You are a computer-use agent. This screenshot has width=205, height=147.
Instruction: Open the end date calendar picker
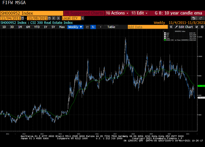pyautogui.click(x=49, y=18)
